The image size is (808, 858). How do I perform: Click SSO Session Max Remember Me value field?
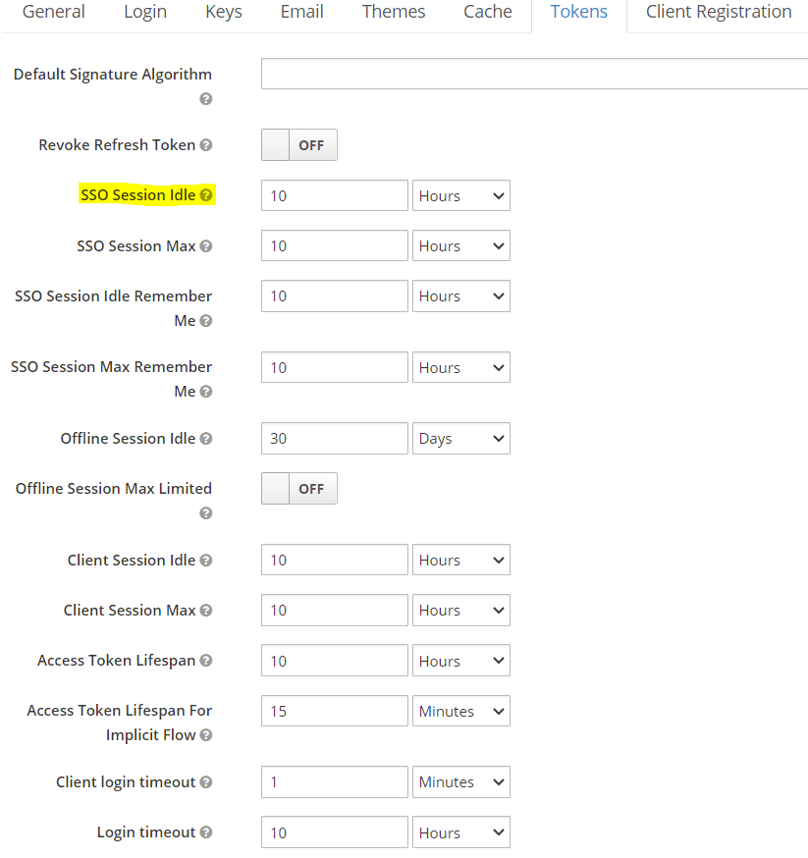pyautogui.click(x=335, y=367)
